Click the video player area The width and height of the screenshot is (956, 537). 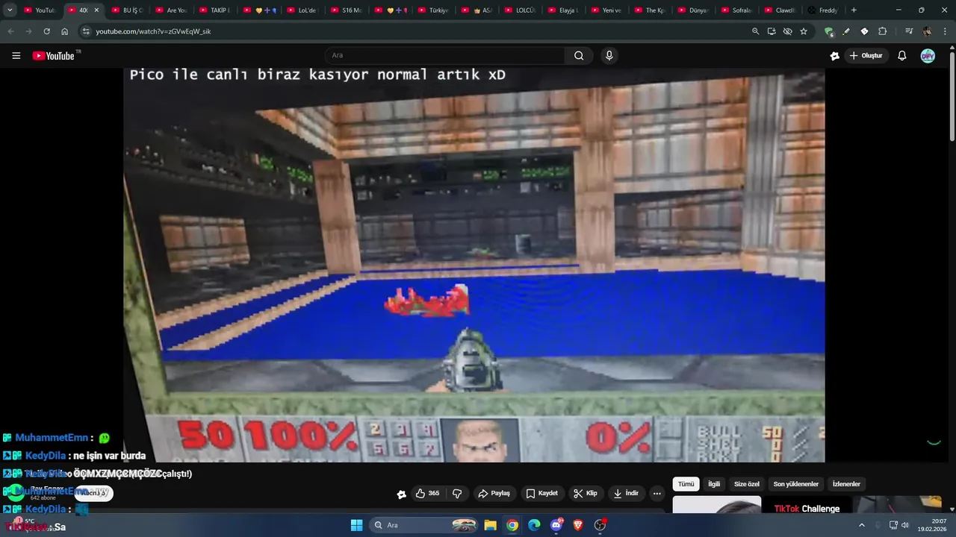(x=474, y=265)
